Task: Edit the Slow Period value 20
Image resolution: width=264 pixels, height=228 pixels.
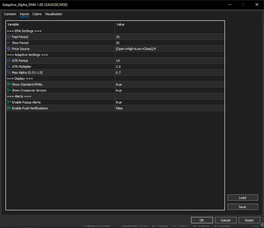Action: (x=170, y=43)
